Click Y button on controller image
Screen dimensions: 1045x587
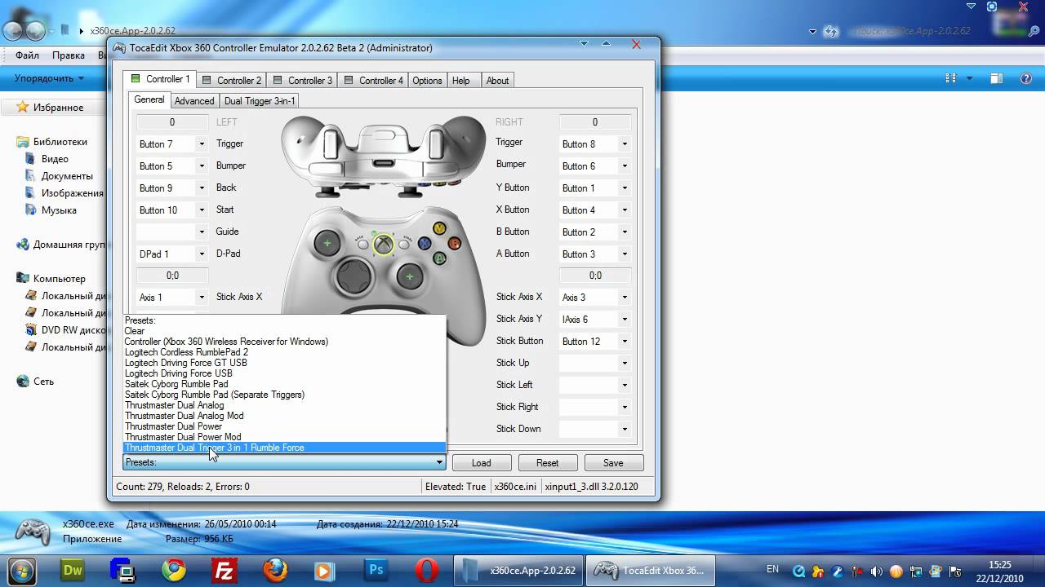[x=439, y=228]
